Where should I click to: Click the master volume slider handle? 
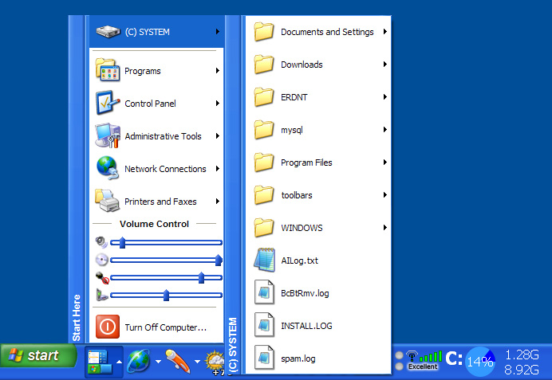[x=122, y=242]
